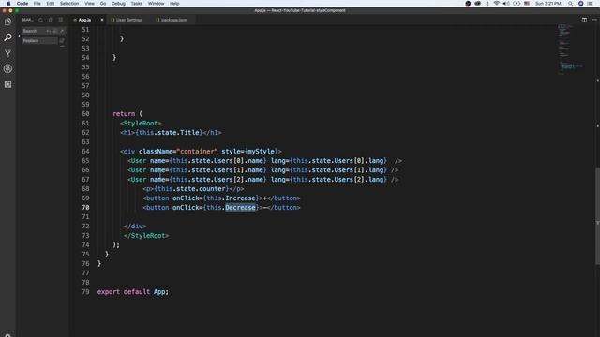Open Spotlight search magnifier icon
The image size is (600, 337).
coord(571,4)
